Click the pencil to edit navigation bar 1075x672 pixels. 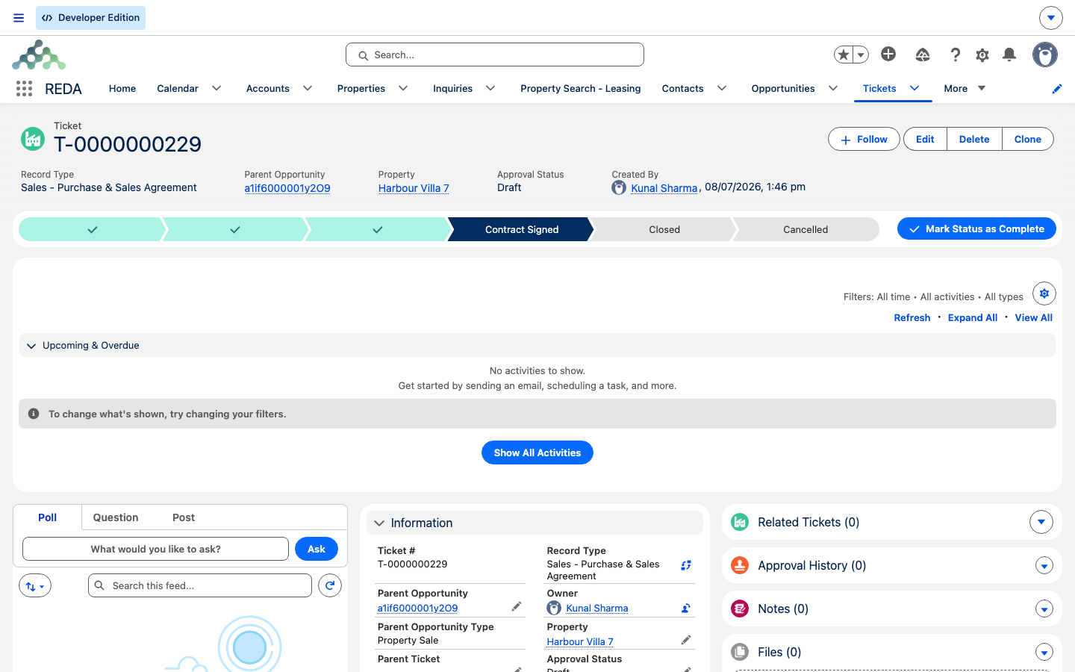(1057, 89)
